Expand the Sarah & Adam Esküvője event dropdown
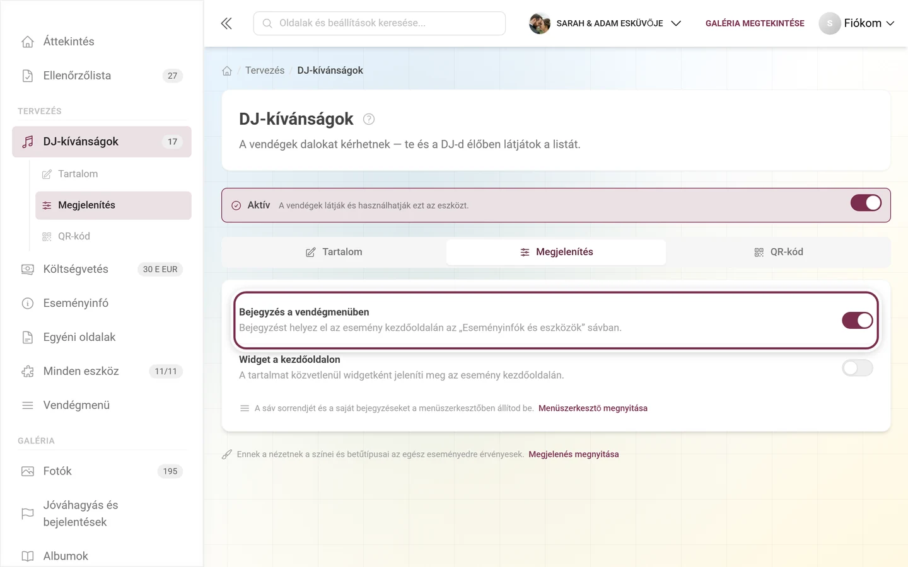This screenshot has height=567, width=908. tap(605, 23)
